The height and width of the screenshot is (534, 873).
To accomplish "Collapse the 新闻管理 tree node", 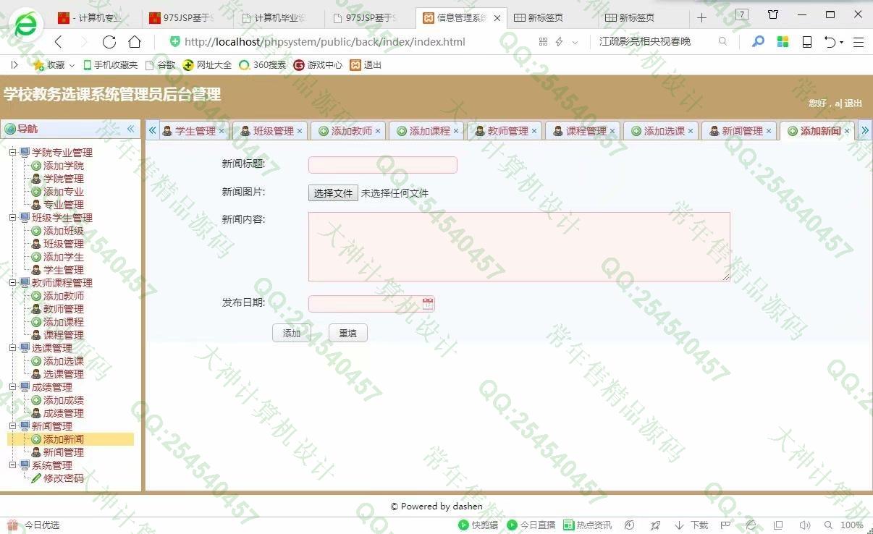I will (13, 426).
